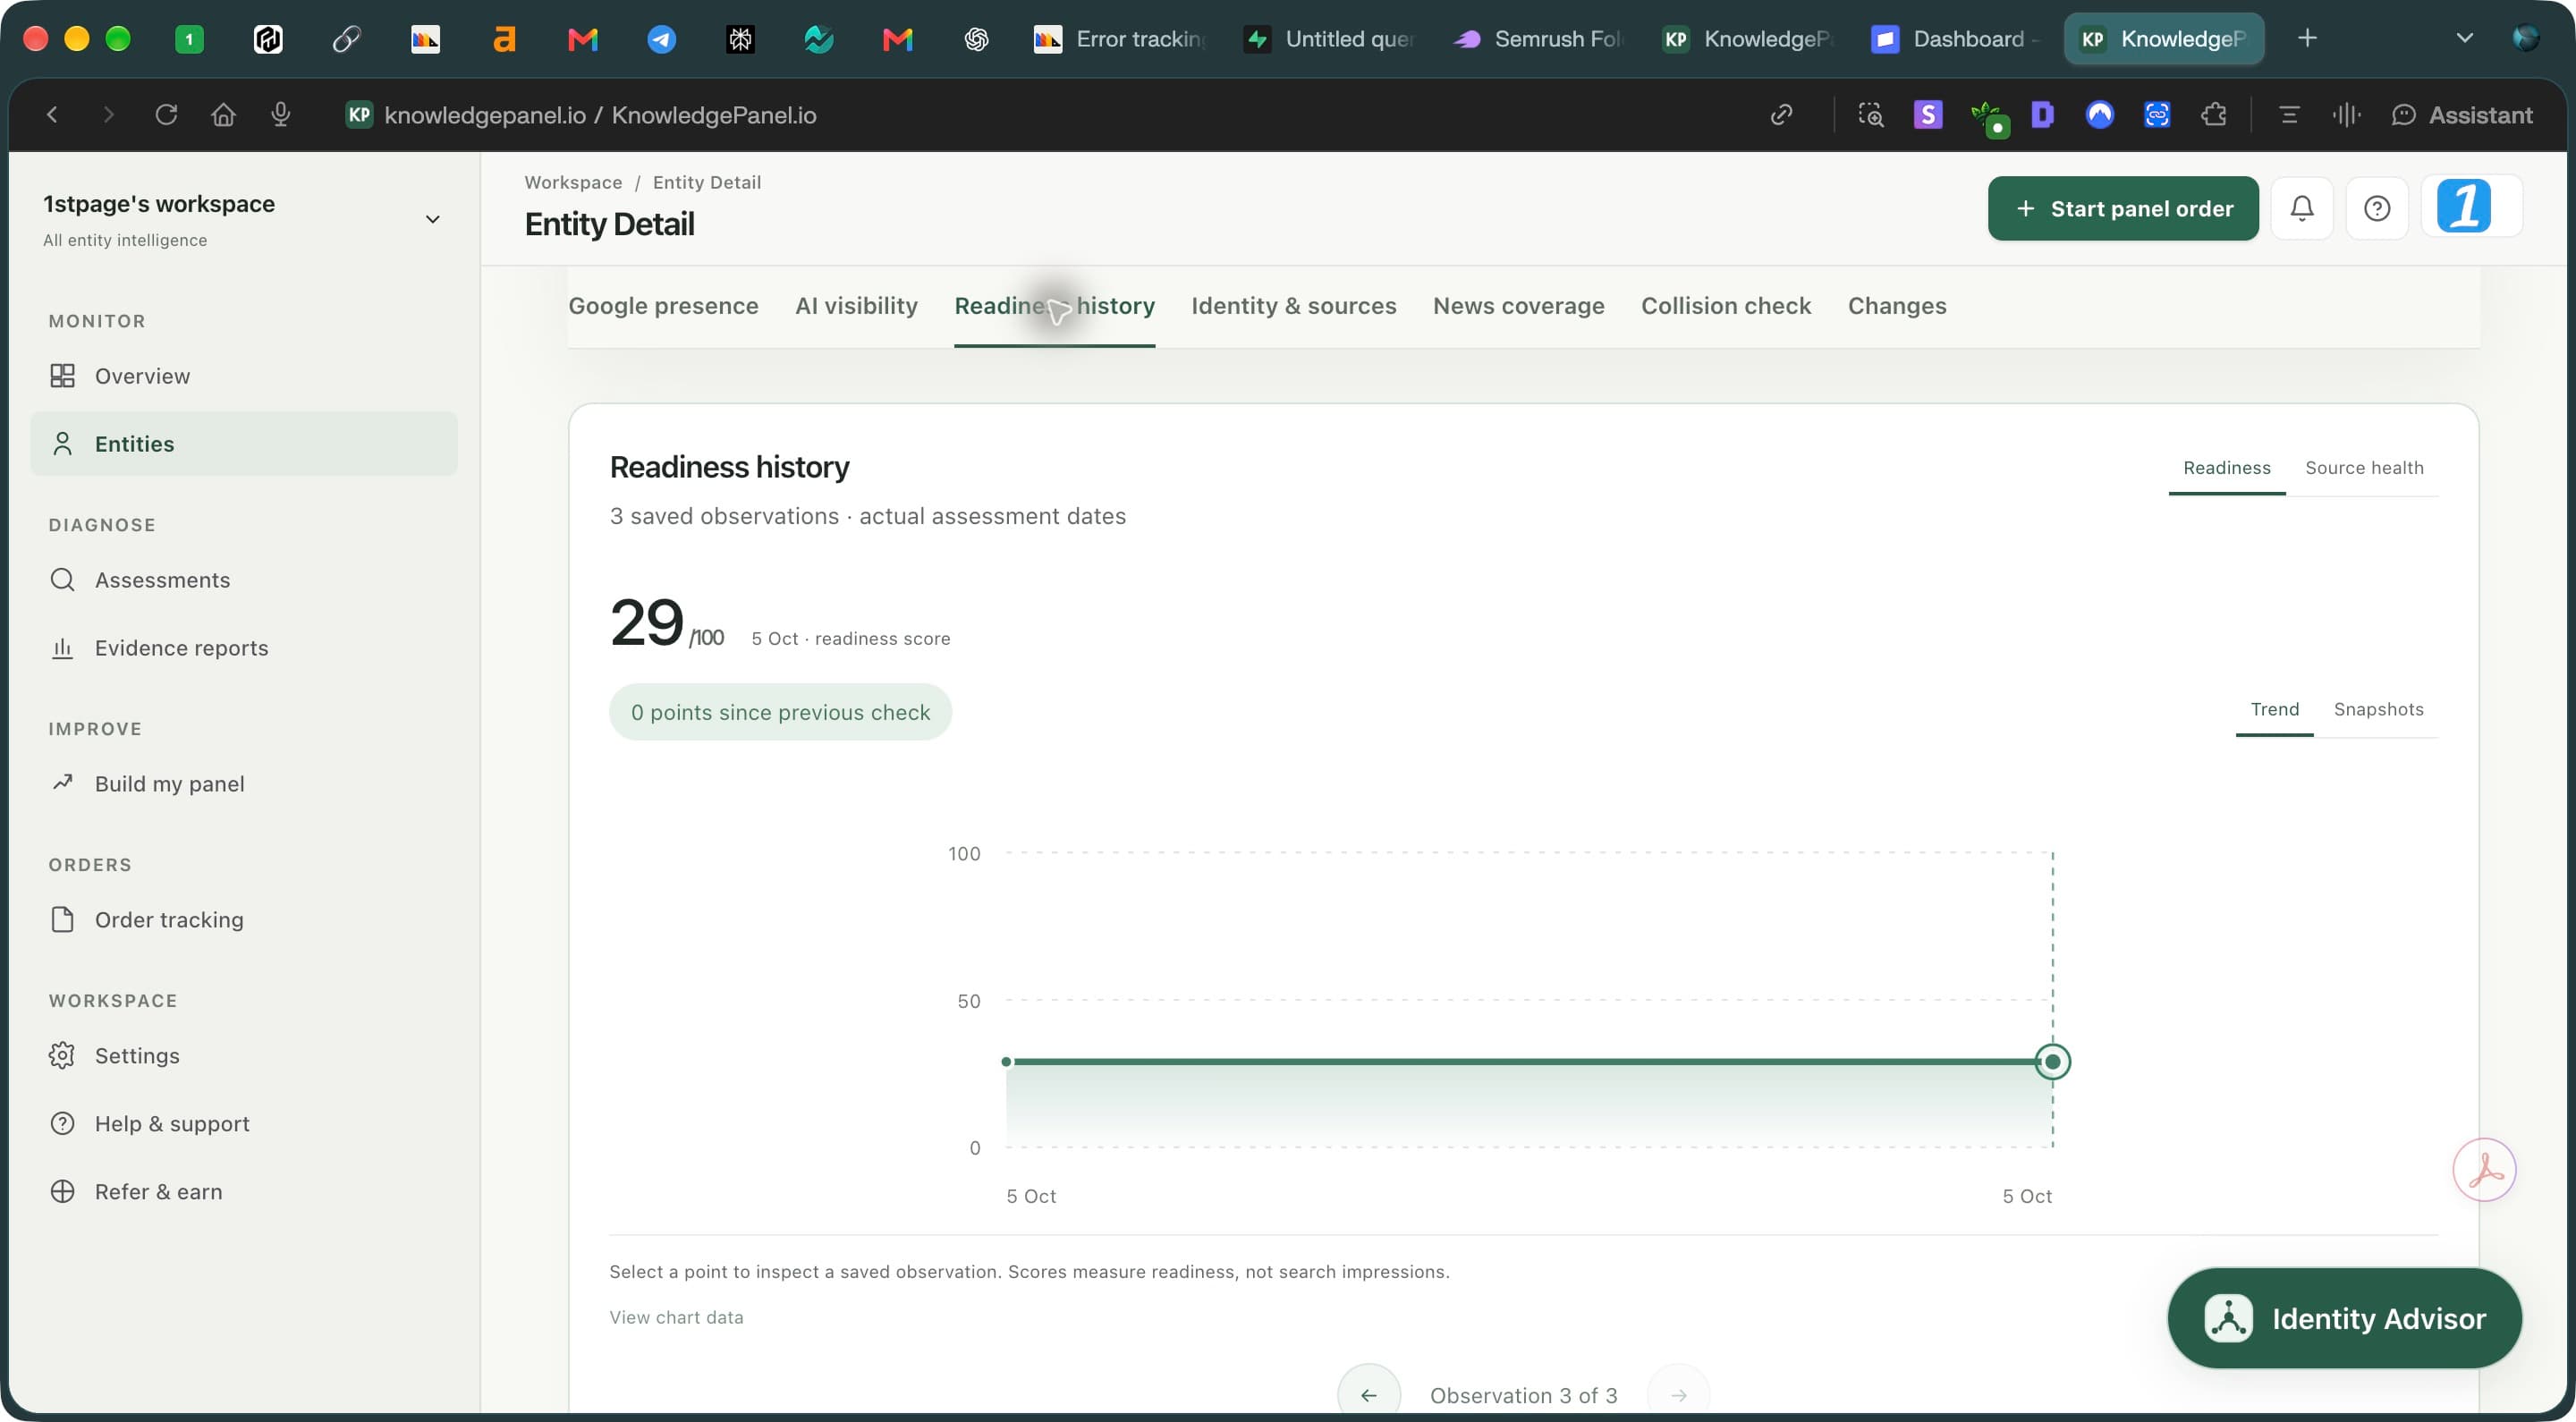Click Workspace breadcrumb link
This screenshot has height=1422, width=2576.
[573, 182]
